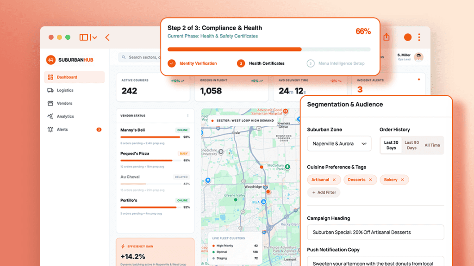This screenshot has width=474, height=266.
Task: Click the Logistics truck icon in sidebar
Action: coord(50,91)
